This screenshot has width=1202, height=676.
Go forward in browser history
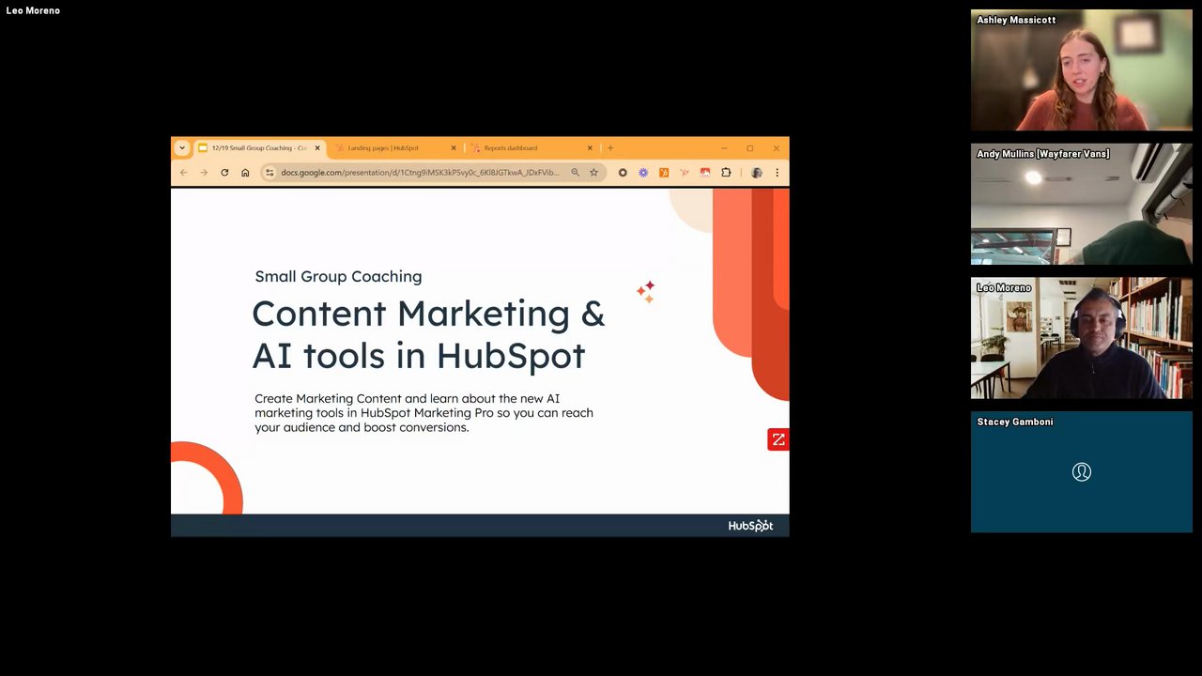204,173
